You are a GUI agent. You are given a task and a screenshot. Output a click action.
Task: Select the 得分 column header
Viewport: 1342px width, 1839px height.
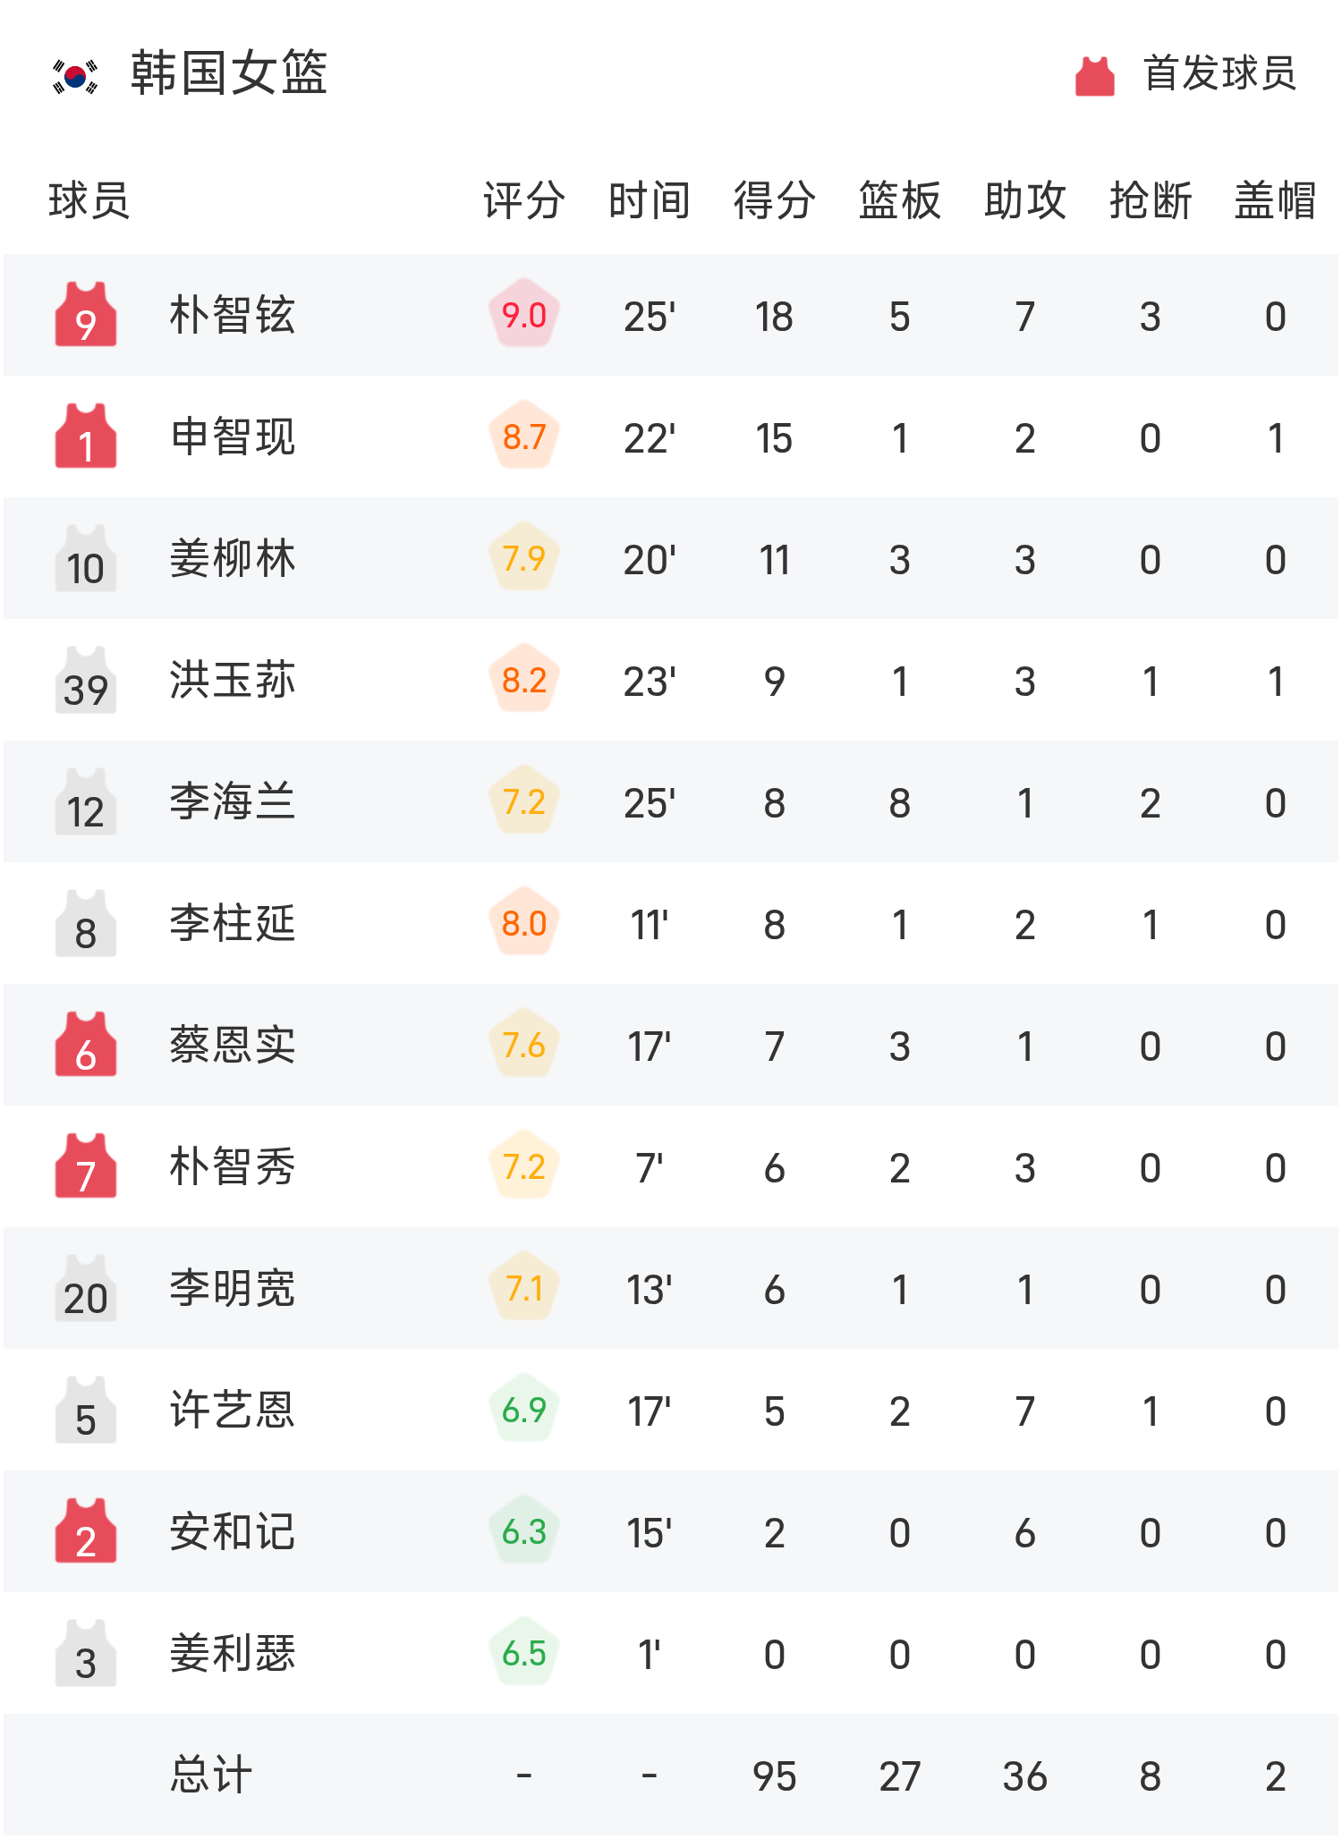(x=775, y=200)
